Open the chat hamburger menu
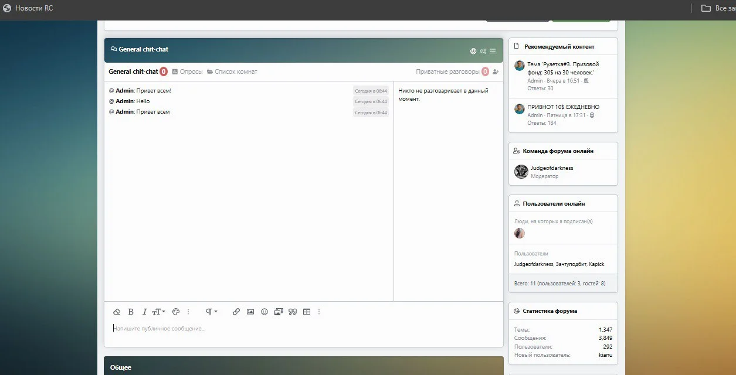This screenshot has height=375, width=736. click(493, 51)
